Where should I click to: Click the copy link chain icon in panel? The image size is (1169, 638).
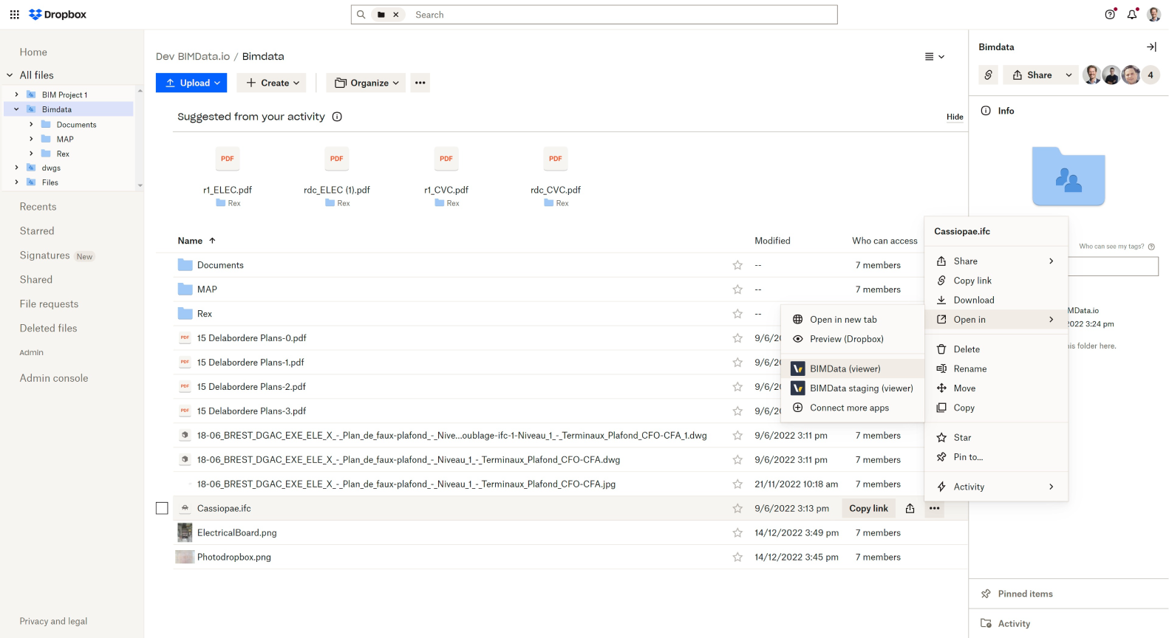988,75
